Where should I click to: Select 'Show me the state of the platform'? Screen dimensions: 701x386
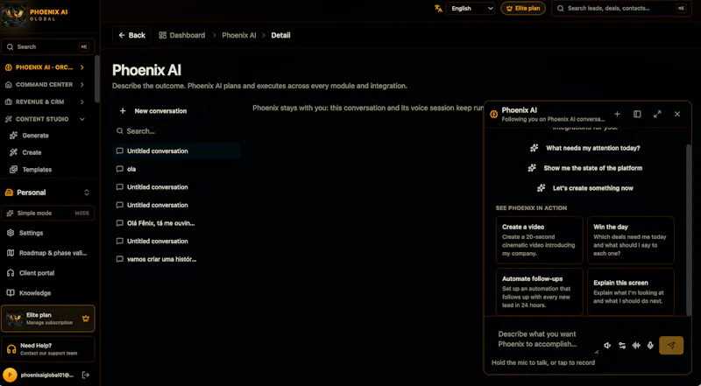[x=585, y=168]
